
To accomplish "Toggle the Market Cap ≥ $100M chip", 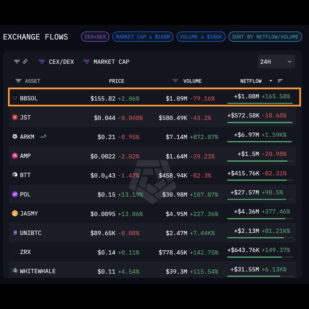I will coord(143,37).
